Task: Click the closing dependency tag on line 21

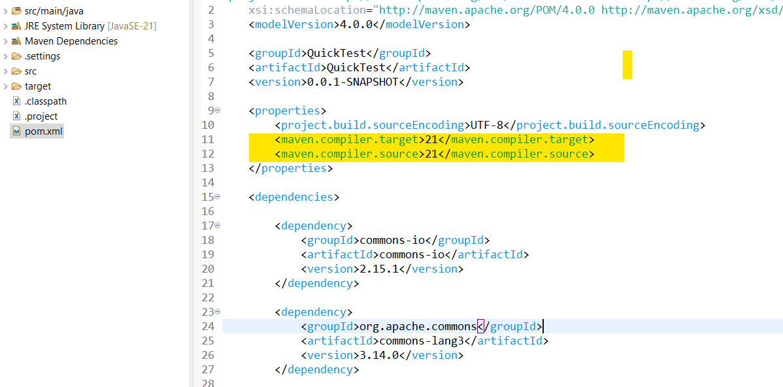Action: [x=316, y=284]
